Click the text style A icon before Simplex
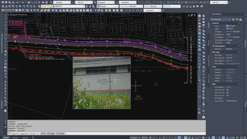The image size is (247, 139). [51, 2]
